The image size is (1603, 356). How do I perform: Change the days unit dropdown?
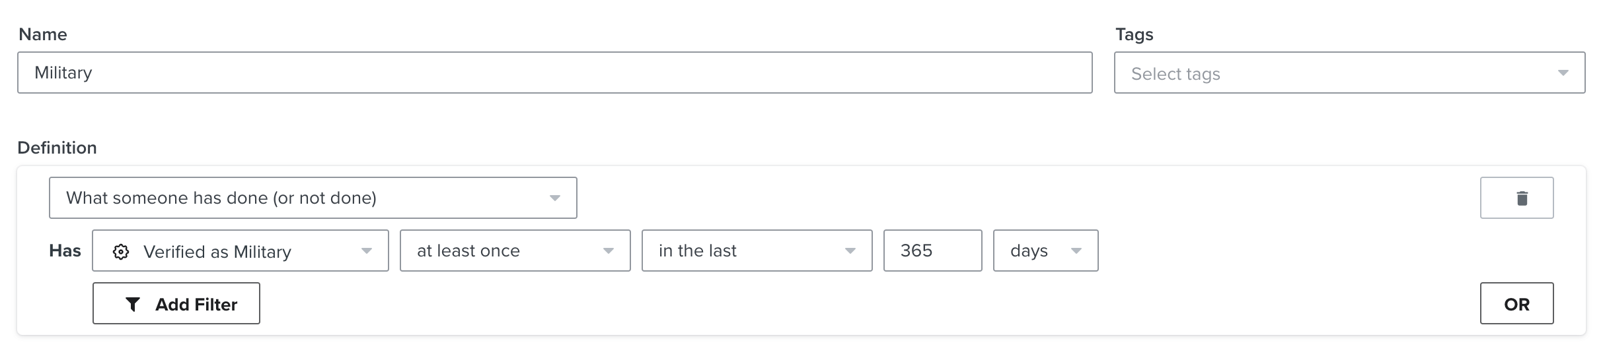[x=1046, y=251]
